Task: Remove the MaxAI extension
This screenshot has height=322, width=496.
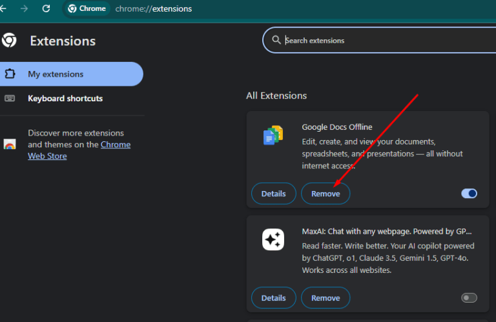Action: [x=325, y=298]
